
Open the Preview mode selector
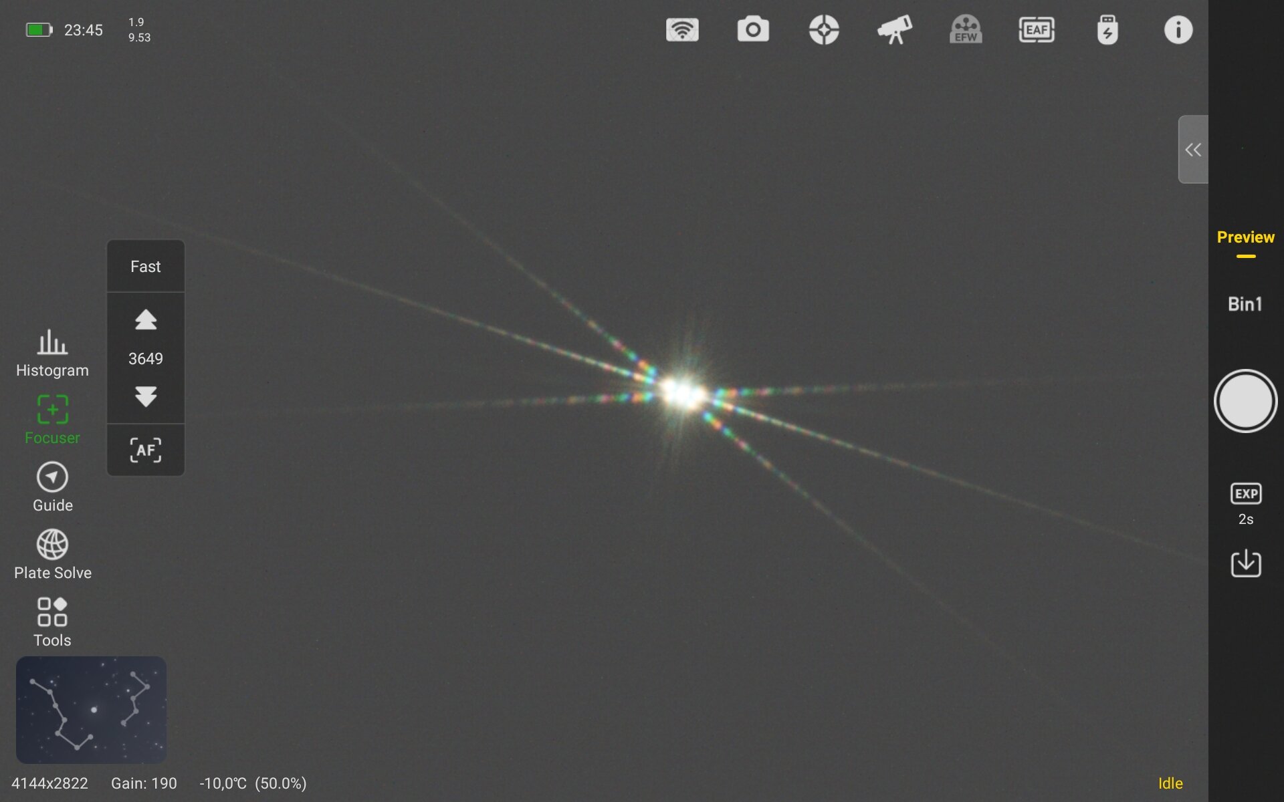click(x=1245, y=237)
